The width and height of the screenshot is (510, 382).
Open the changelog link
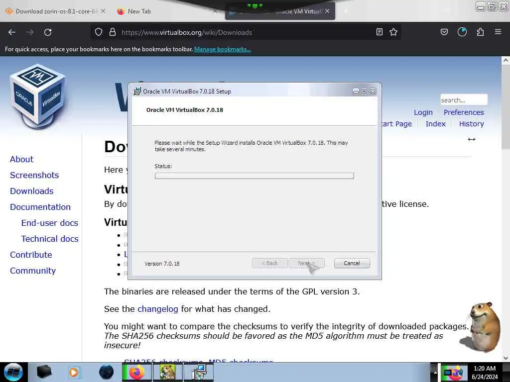tap(158, 309)
